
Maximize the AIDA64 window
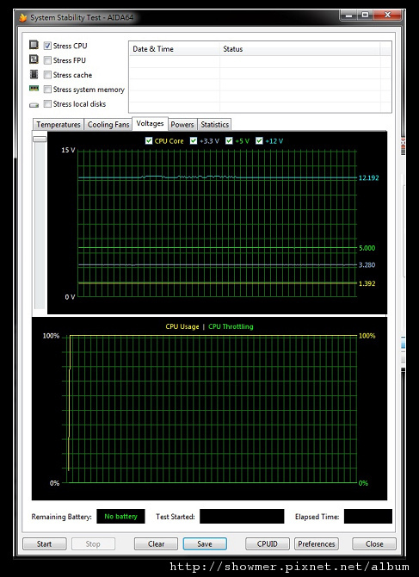coord(366,16)
